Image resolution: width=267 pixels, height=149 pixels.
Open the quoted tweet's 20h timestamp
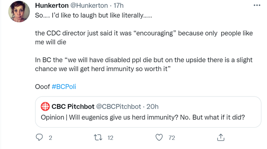[x=152, y=107]
